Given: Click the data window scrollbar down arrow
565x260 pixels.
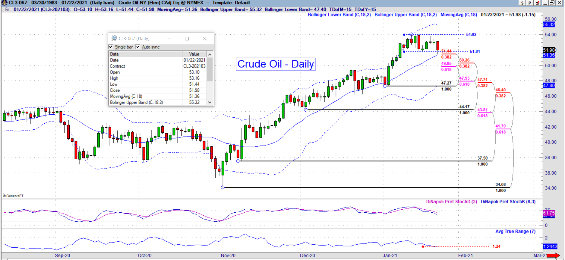Looking at the screenshot, I should pos(210,102).
